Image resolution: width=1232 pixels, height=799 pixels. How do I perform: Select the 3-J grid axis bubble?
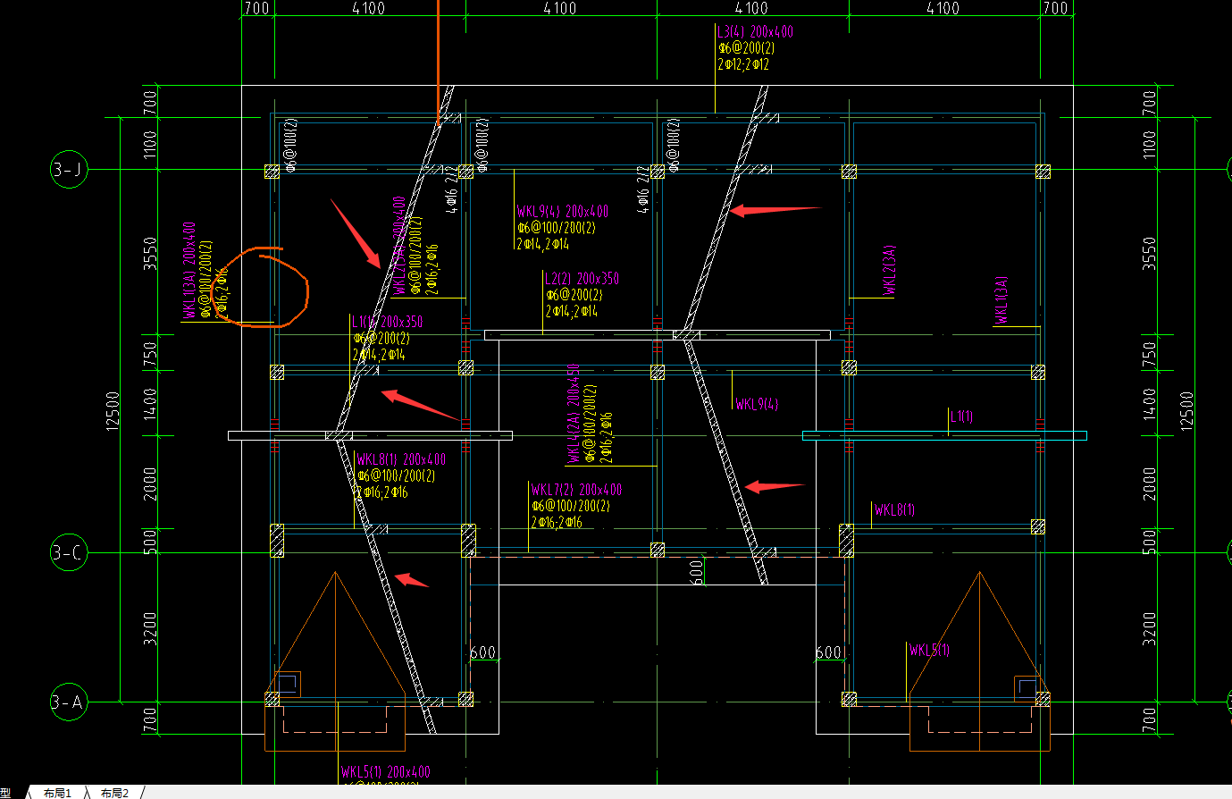pyautogui.click(x=68, y=169)
